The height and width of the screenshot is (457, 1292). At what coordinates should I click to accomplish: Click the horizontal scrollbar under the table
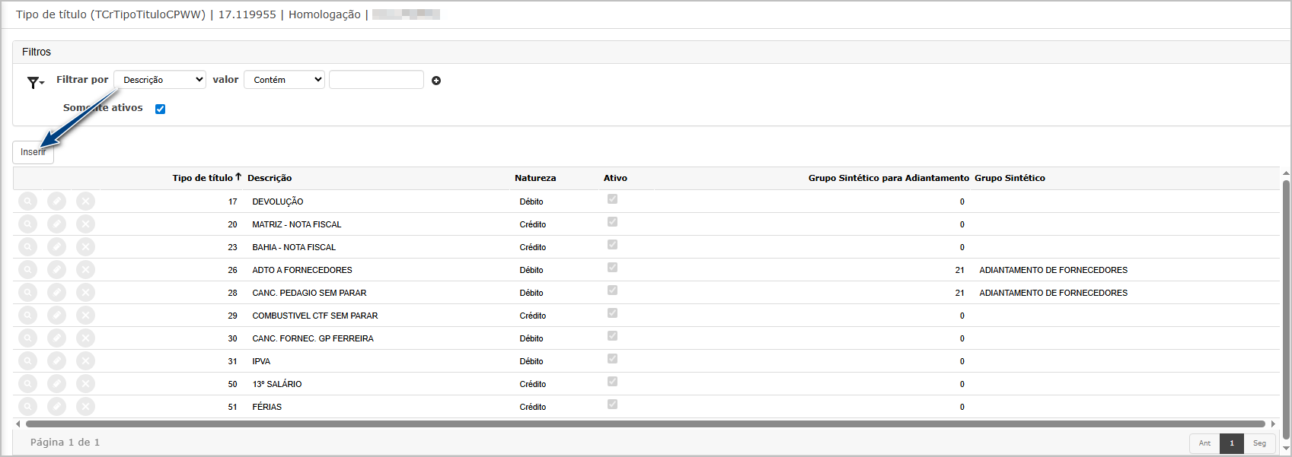click(644, 424)
